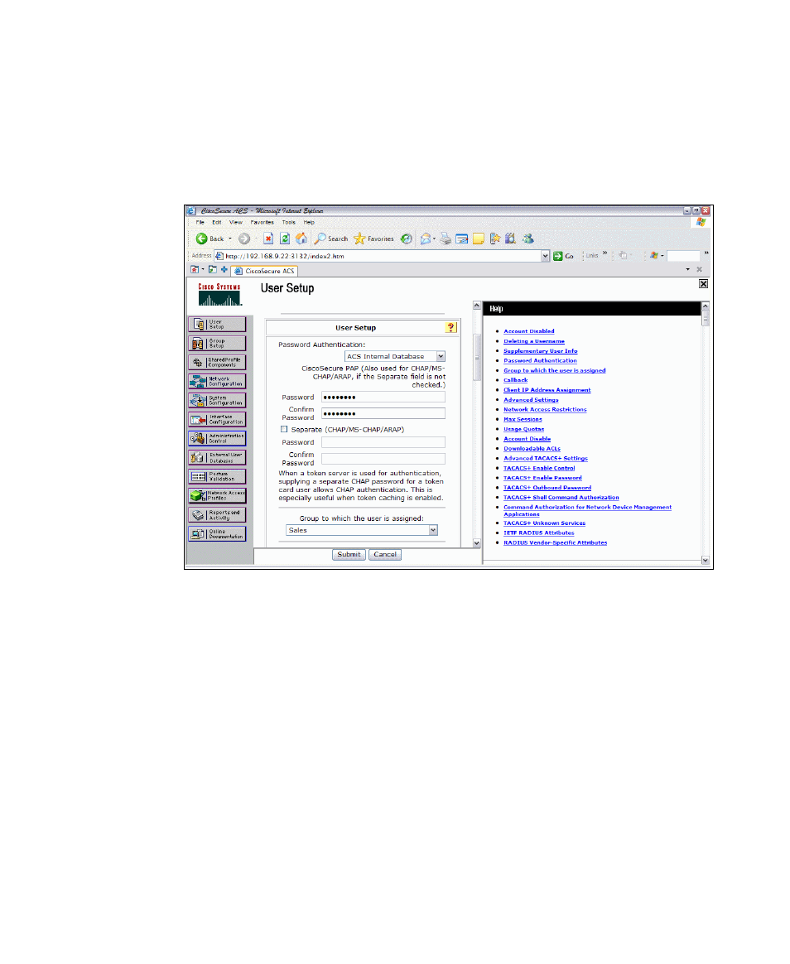Open the Tools menu

click(289, 223)
